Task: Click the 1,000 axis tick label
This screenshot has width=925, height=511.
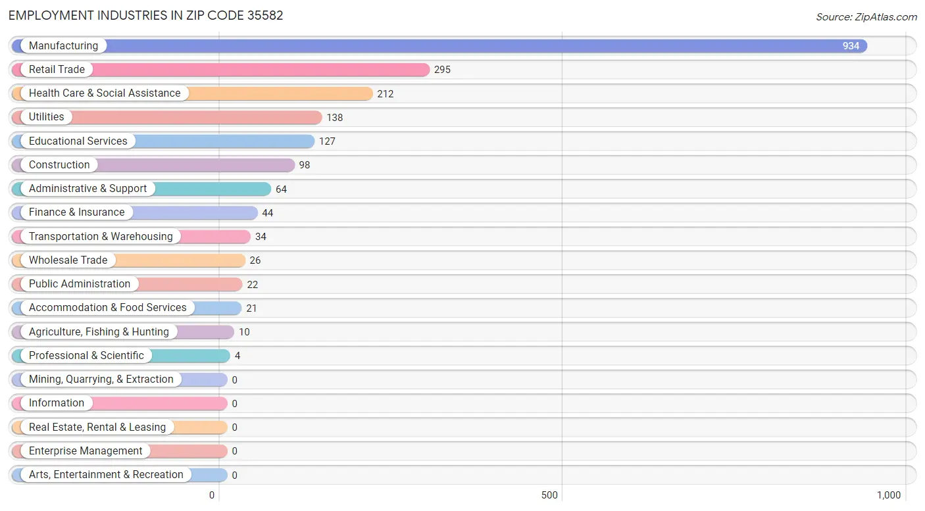Action: 889,495
